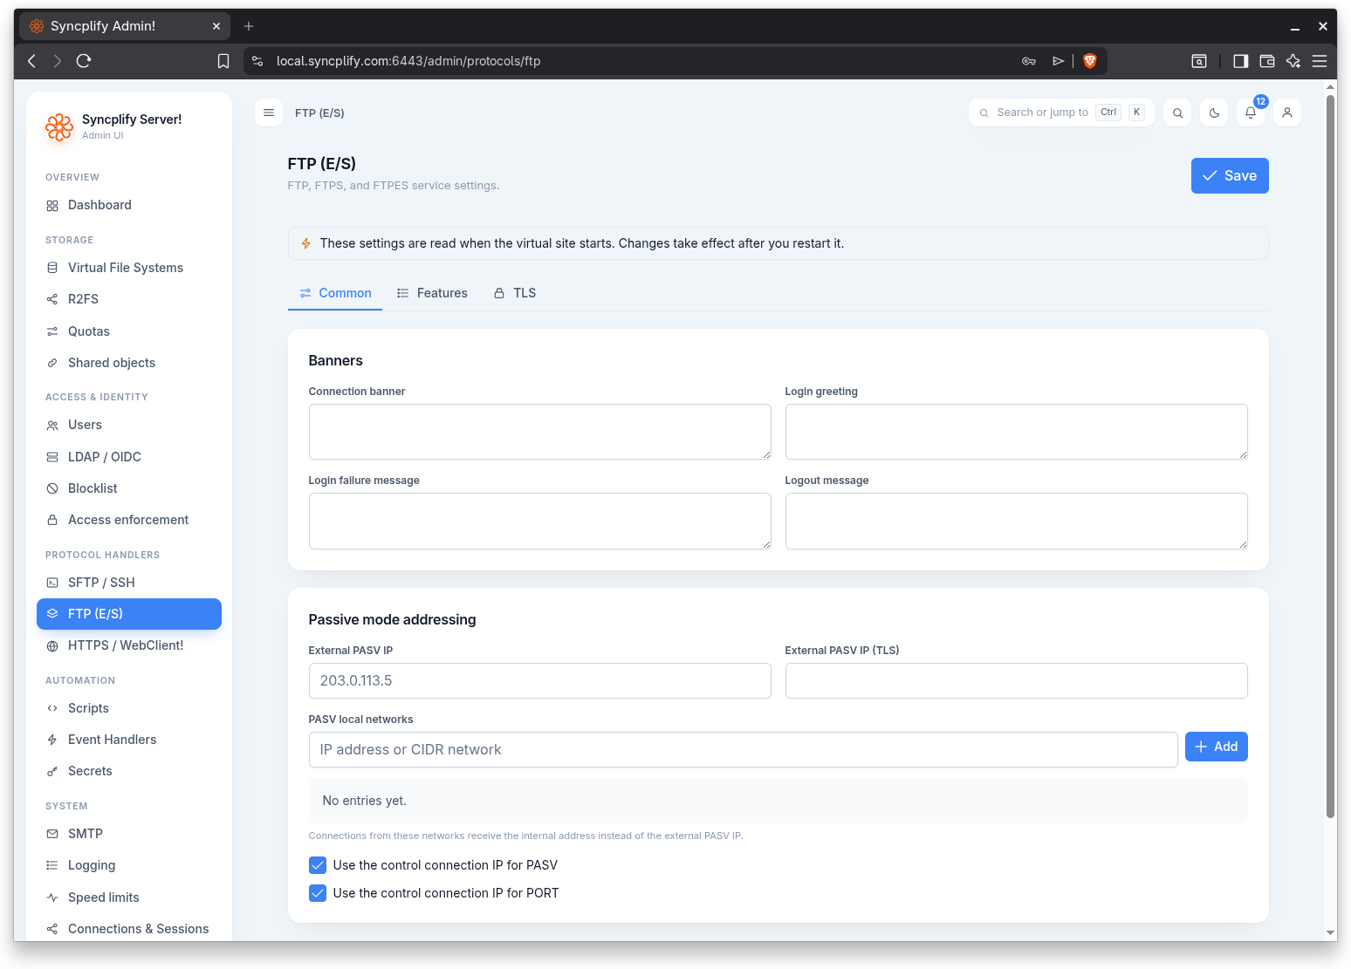Open a new browser tab
This screenshot has height=969, width=1351.
(x=249, y=26)
